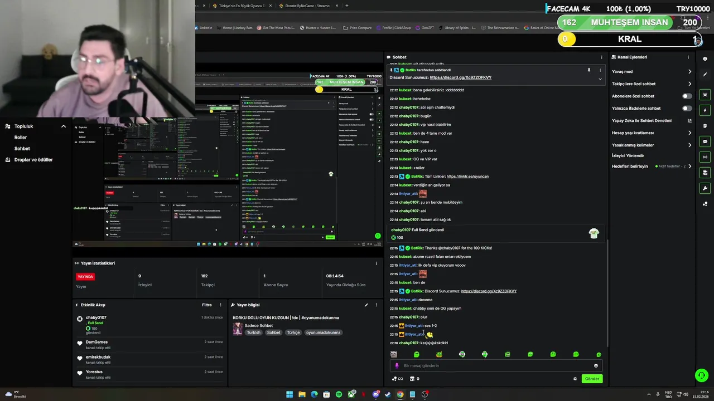Switch to Türkiye'nin En Büyük Oyuncu browser tab
The image size is (714, 401).
tap(239, 6)
